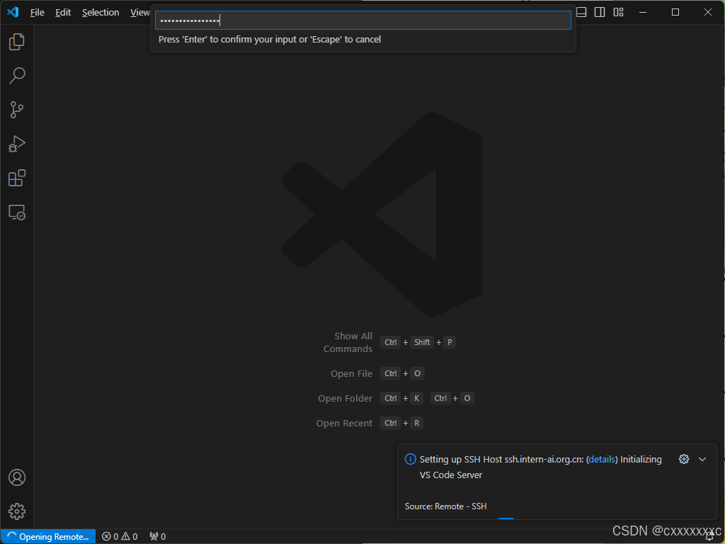Click the R key badge
This screenshot has width=725, height=544.
tap(416, 424)
